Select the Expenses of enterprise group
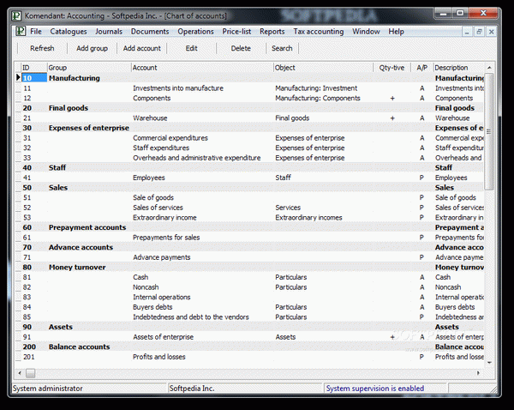Image resolution: width=514 pixels, height=410 pixels. [89, 128]
